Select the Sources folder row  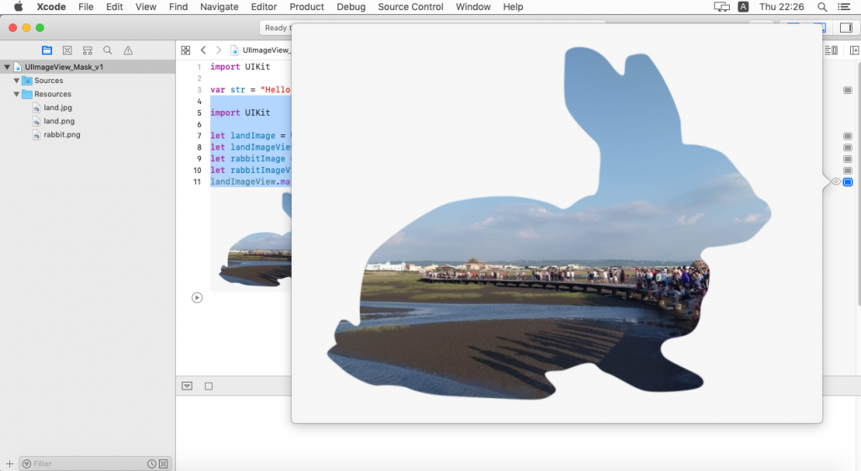pyautogui.click(x=87, y=81)
